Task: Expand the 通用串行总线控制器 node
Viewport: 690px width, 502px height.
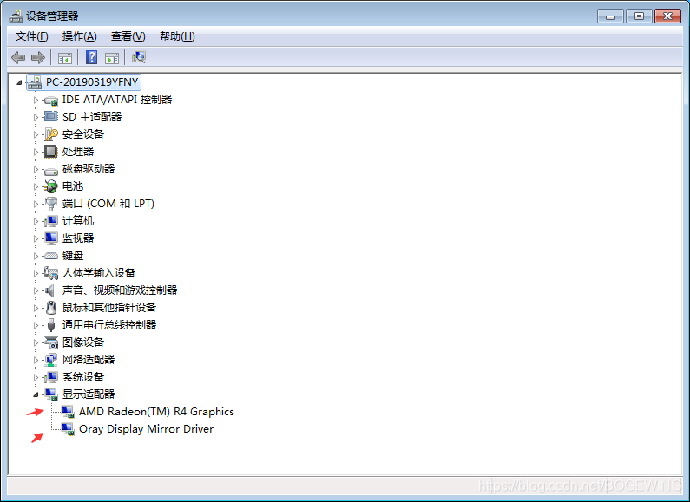Action: tap(36, 325)
